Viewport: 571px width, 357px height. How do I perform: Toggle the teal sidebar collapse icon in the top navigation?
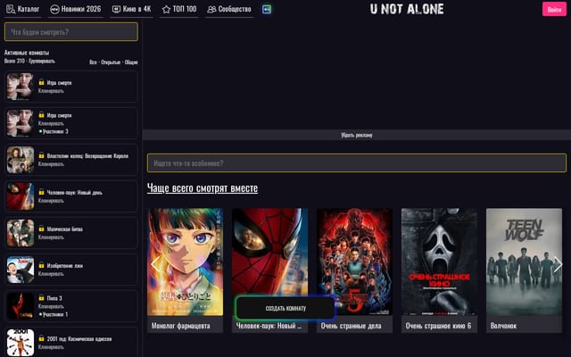[x=267, y=9]
